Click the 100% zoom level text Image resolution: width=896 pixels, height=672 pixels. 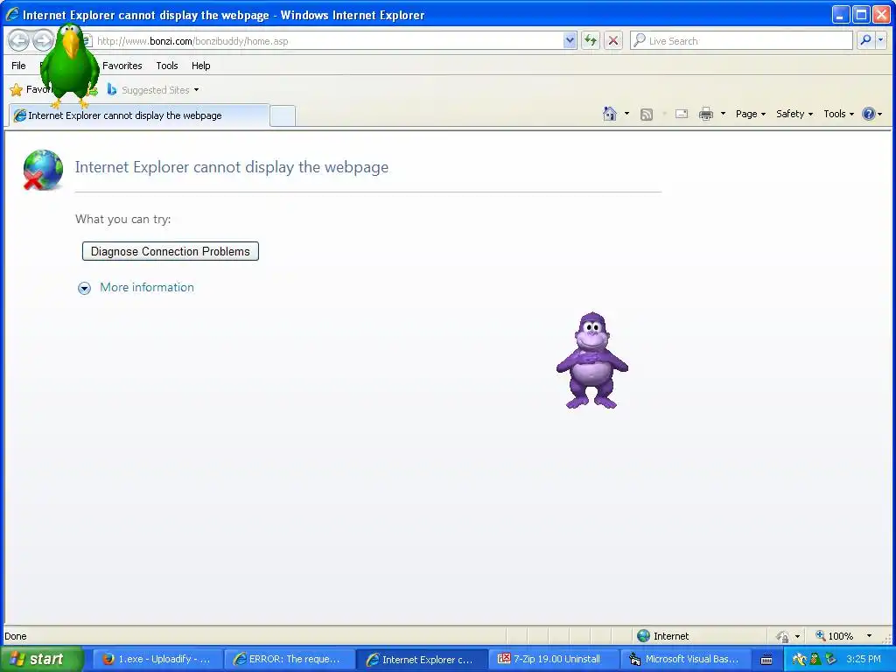click(841, 636)
